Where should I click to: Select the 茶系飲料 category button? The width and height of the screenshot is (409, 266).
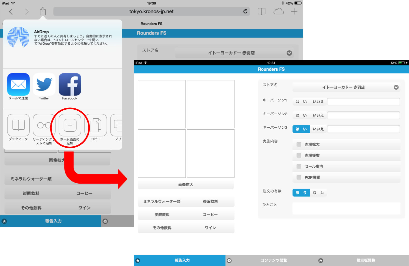pyautogui.click(x=210, y=202)
